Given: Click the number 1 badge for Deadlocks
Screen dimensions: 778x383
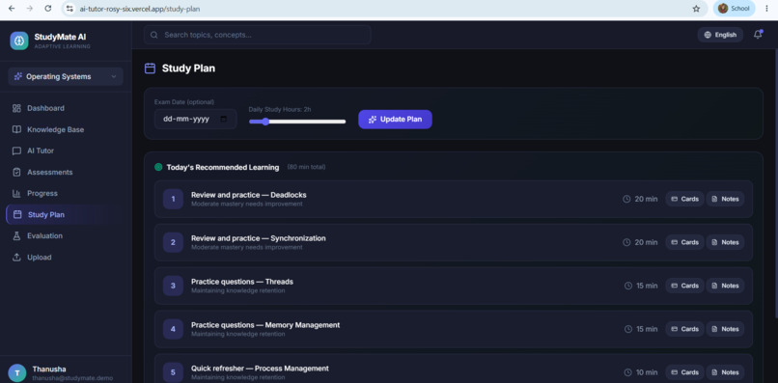Looking at the screenshot, I should click(173, 199).
